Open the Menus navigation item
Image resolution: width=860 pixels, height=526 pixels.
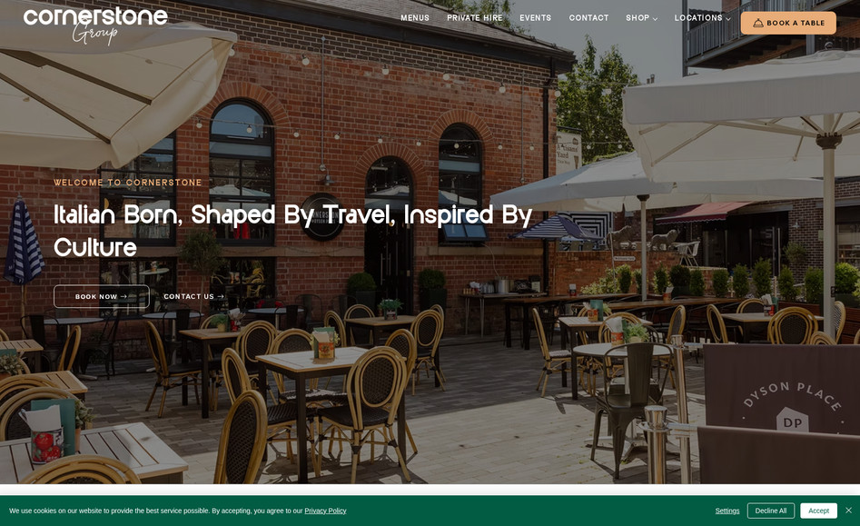tap(415, 17)
